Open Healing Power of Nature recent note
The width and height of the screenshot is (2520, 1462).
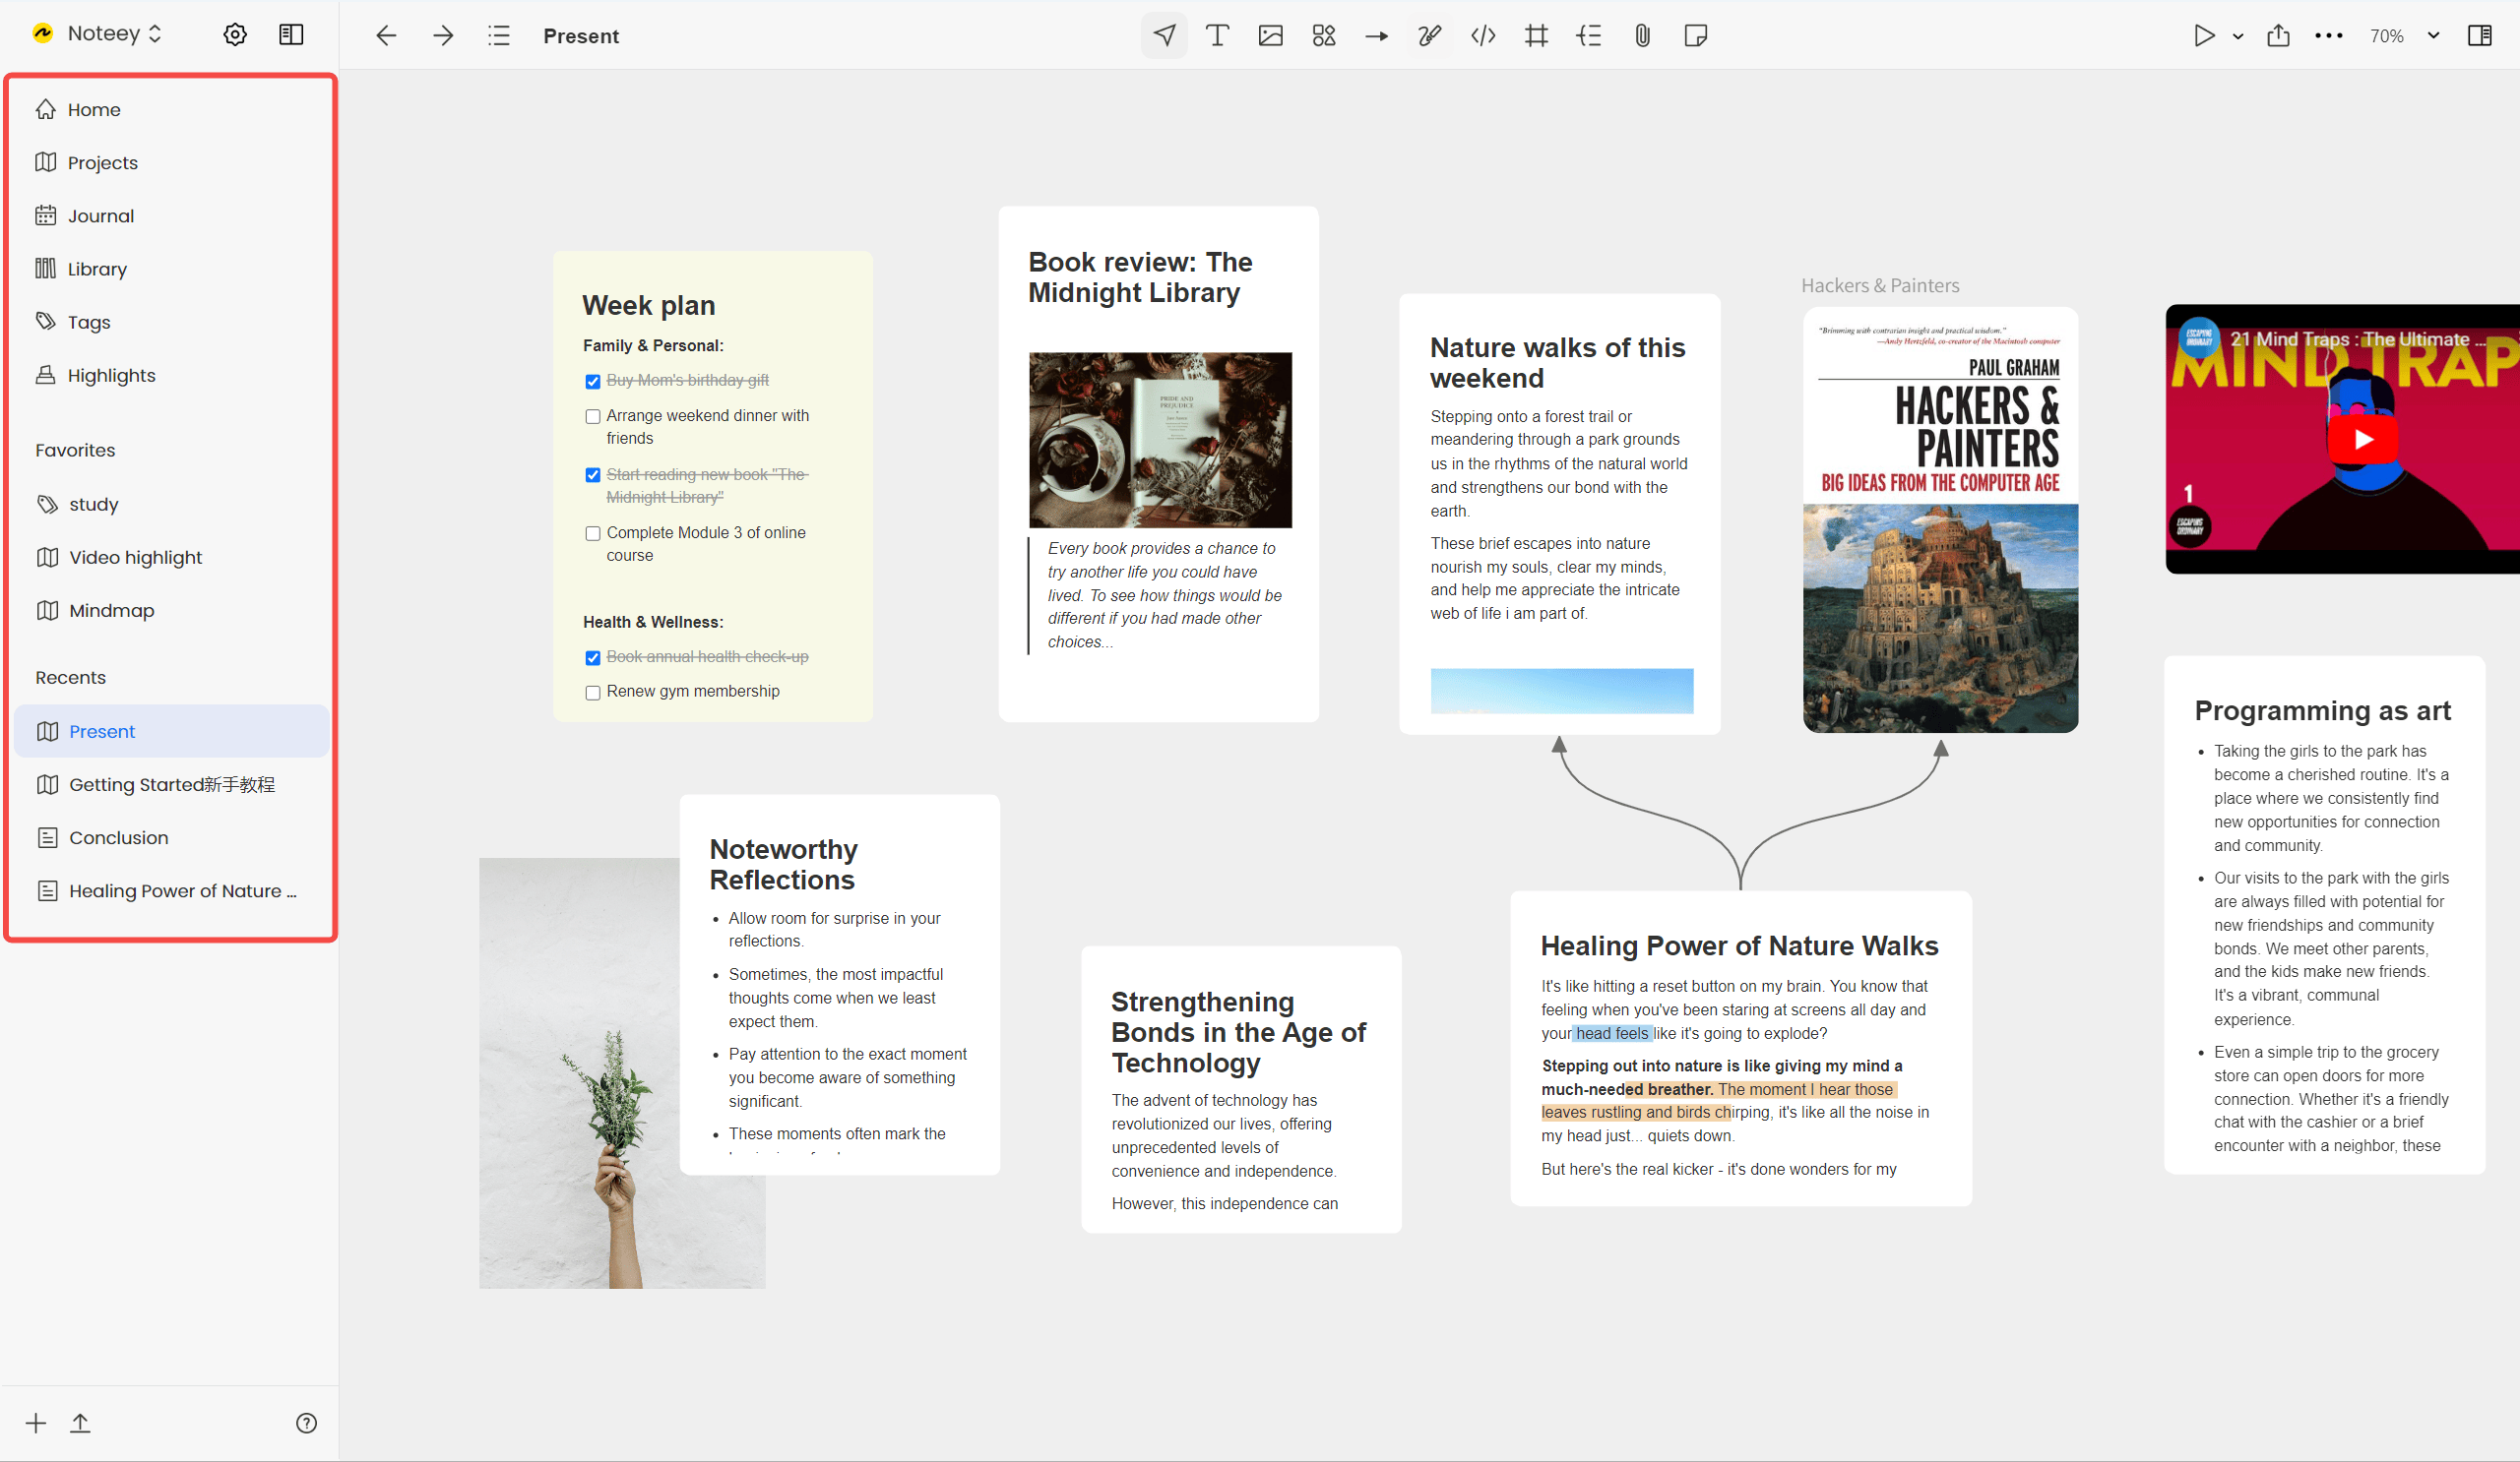point(171,890)
